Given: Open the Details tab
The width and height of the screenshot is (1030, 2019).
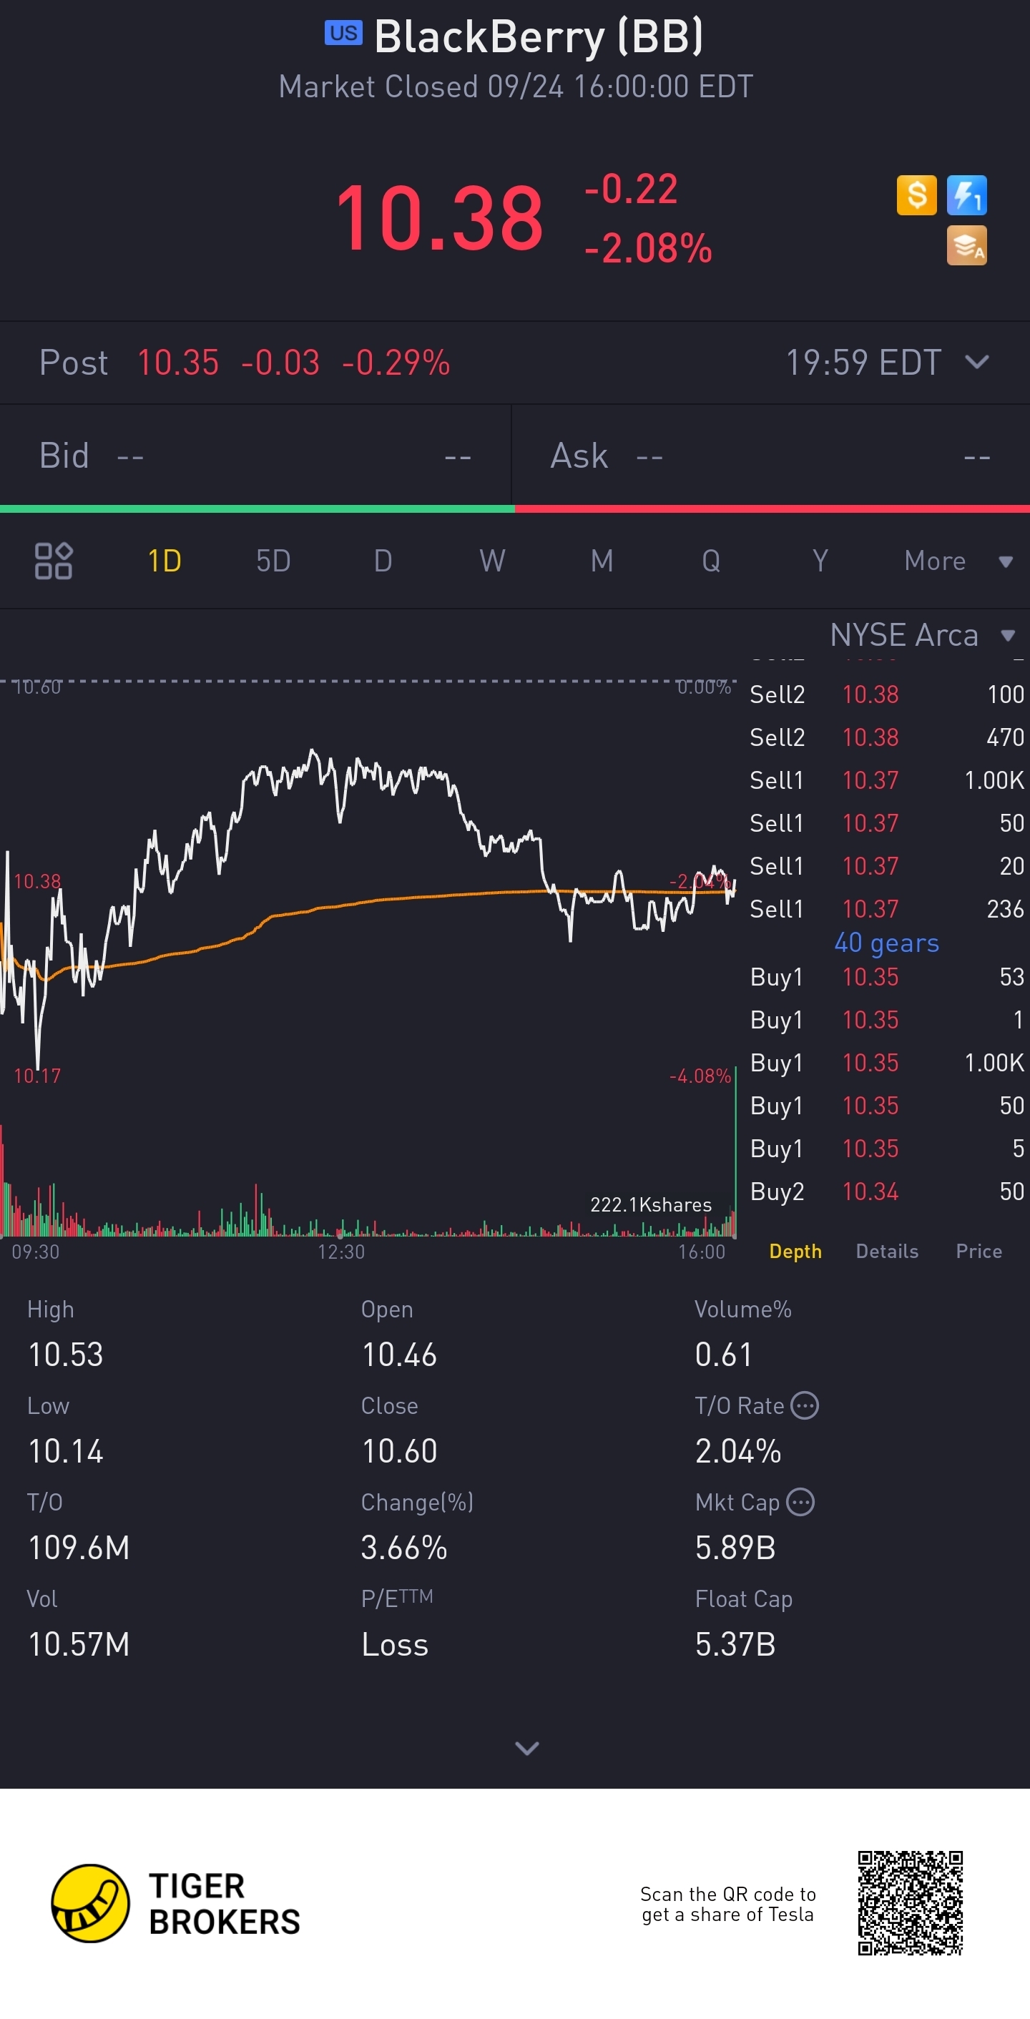Looking at the screenshot, I should tap(888, 1251).
